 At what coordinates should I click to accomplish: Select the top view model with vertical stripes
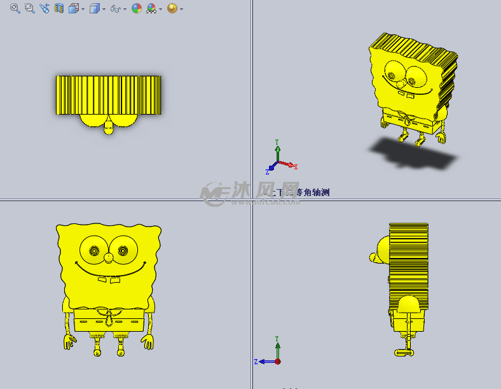[109, 105]
